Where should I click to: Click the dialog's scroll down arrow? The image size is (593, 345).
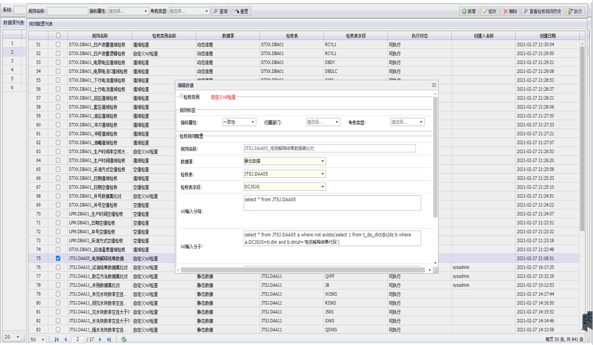pos(435,263)
